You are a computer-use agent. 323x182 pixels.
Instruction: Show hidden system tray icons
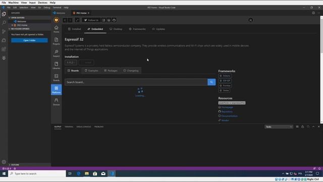coord(283,174)
